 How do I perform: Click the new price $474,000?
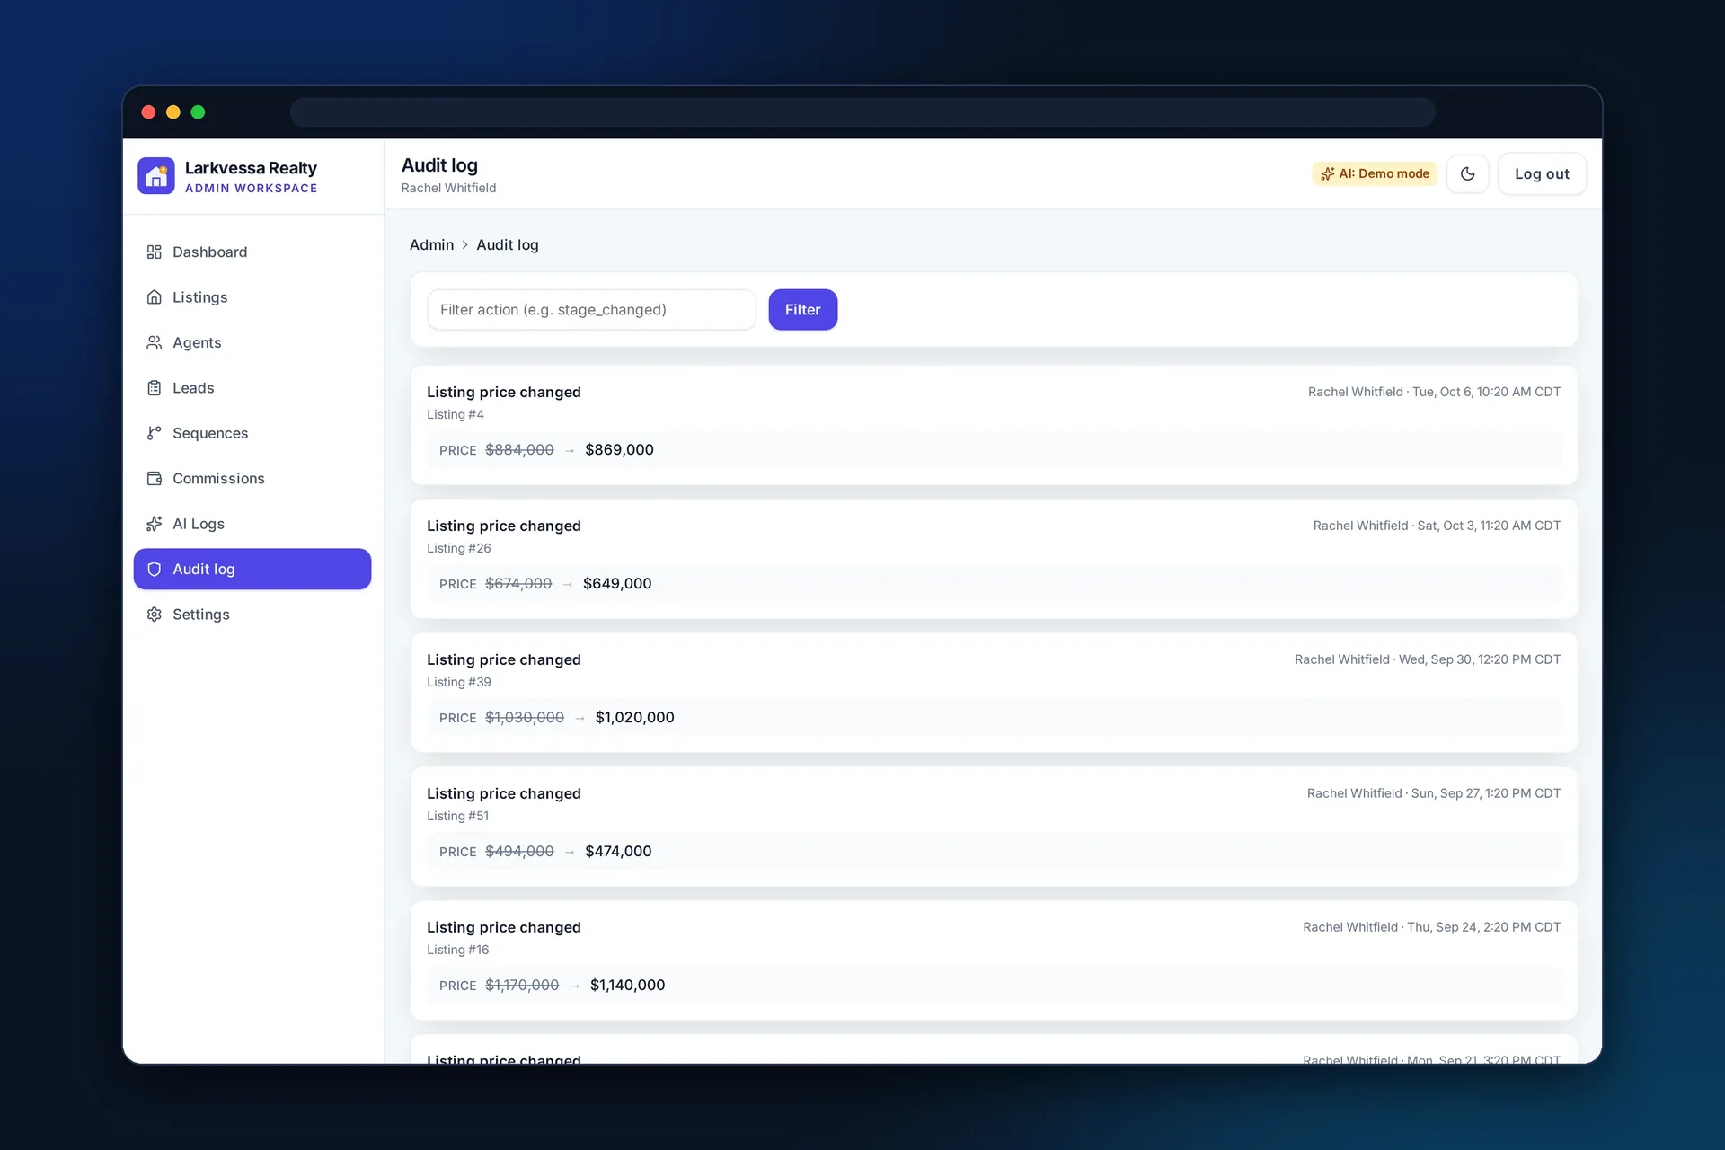pyautogui.click(x=618, y=852)
